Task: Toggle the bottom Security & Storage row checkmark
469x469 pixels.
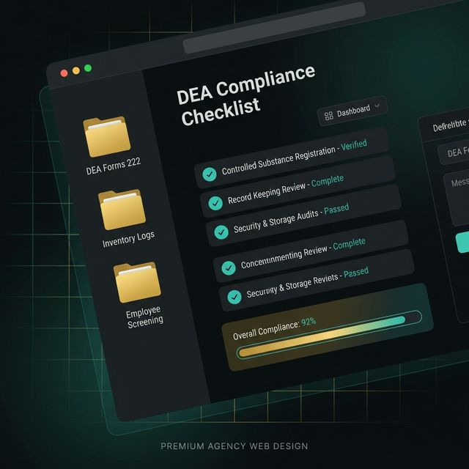Action: (x=234, y=297)
